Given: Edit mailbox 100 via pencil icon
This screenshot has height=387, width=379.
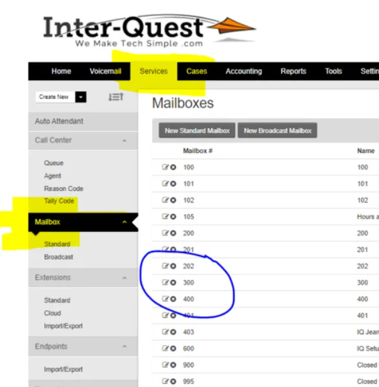Looking at the screenshot, I should [165, 167].
